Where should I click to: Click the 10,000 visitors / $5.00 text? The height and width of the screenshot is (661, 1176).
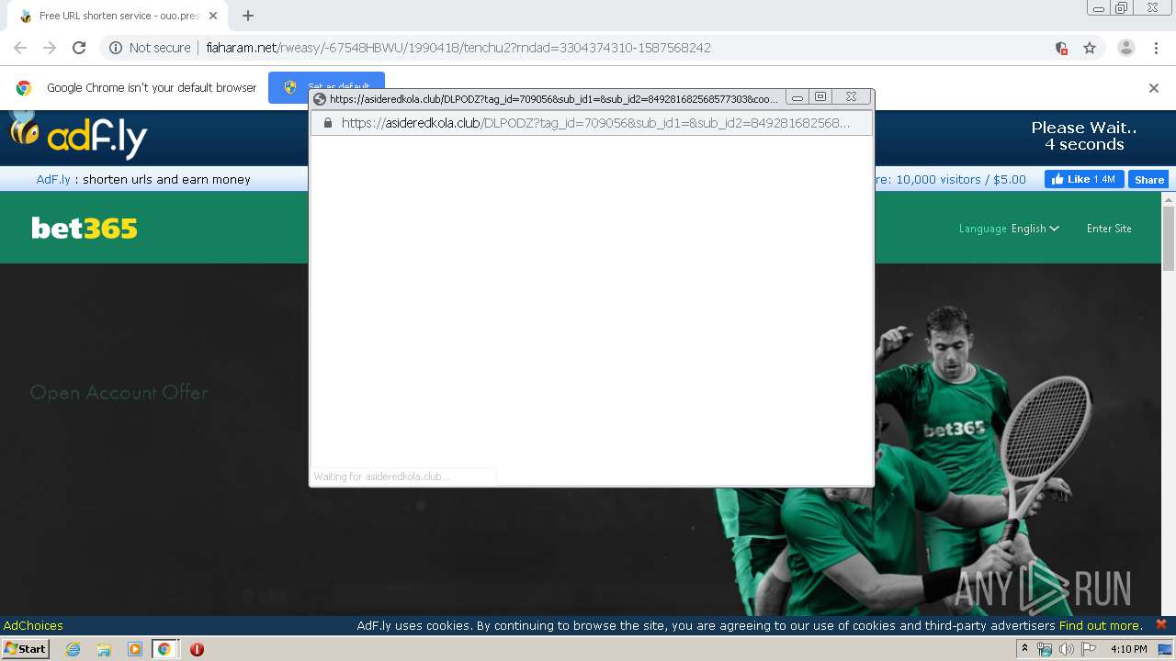(961, 179)
